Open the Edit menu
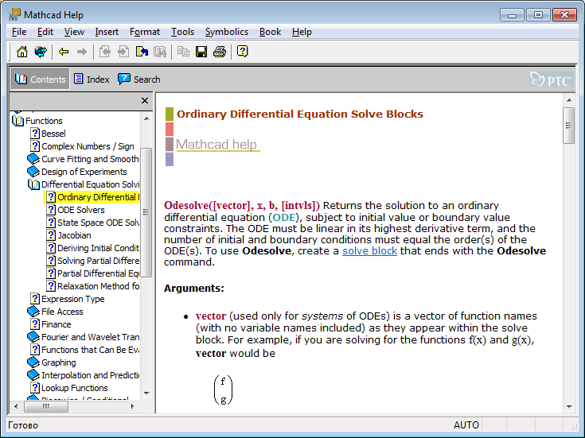 (45, 32)
